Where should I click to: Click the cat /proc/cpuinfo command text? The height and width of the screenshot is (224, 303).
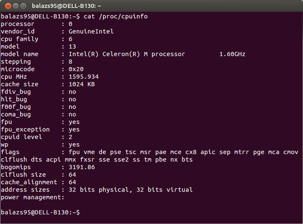click(x=116, y=16)
